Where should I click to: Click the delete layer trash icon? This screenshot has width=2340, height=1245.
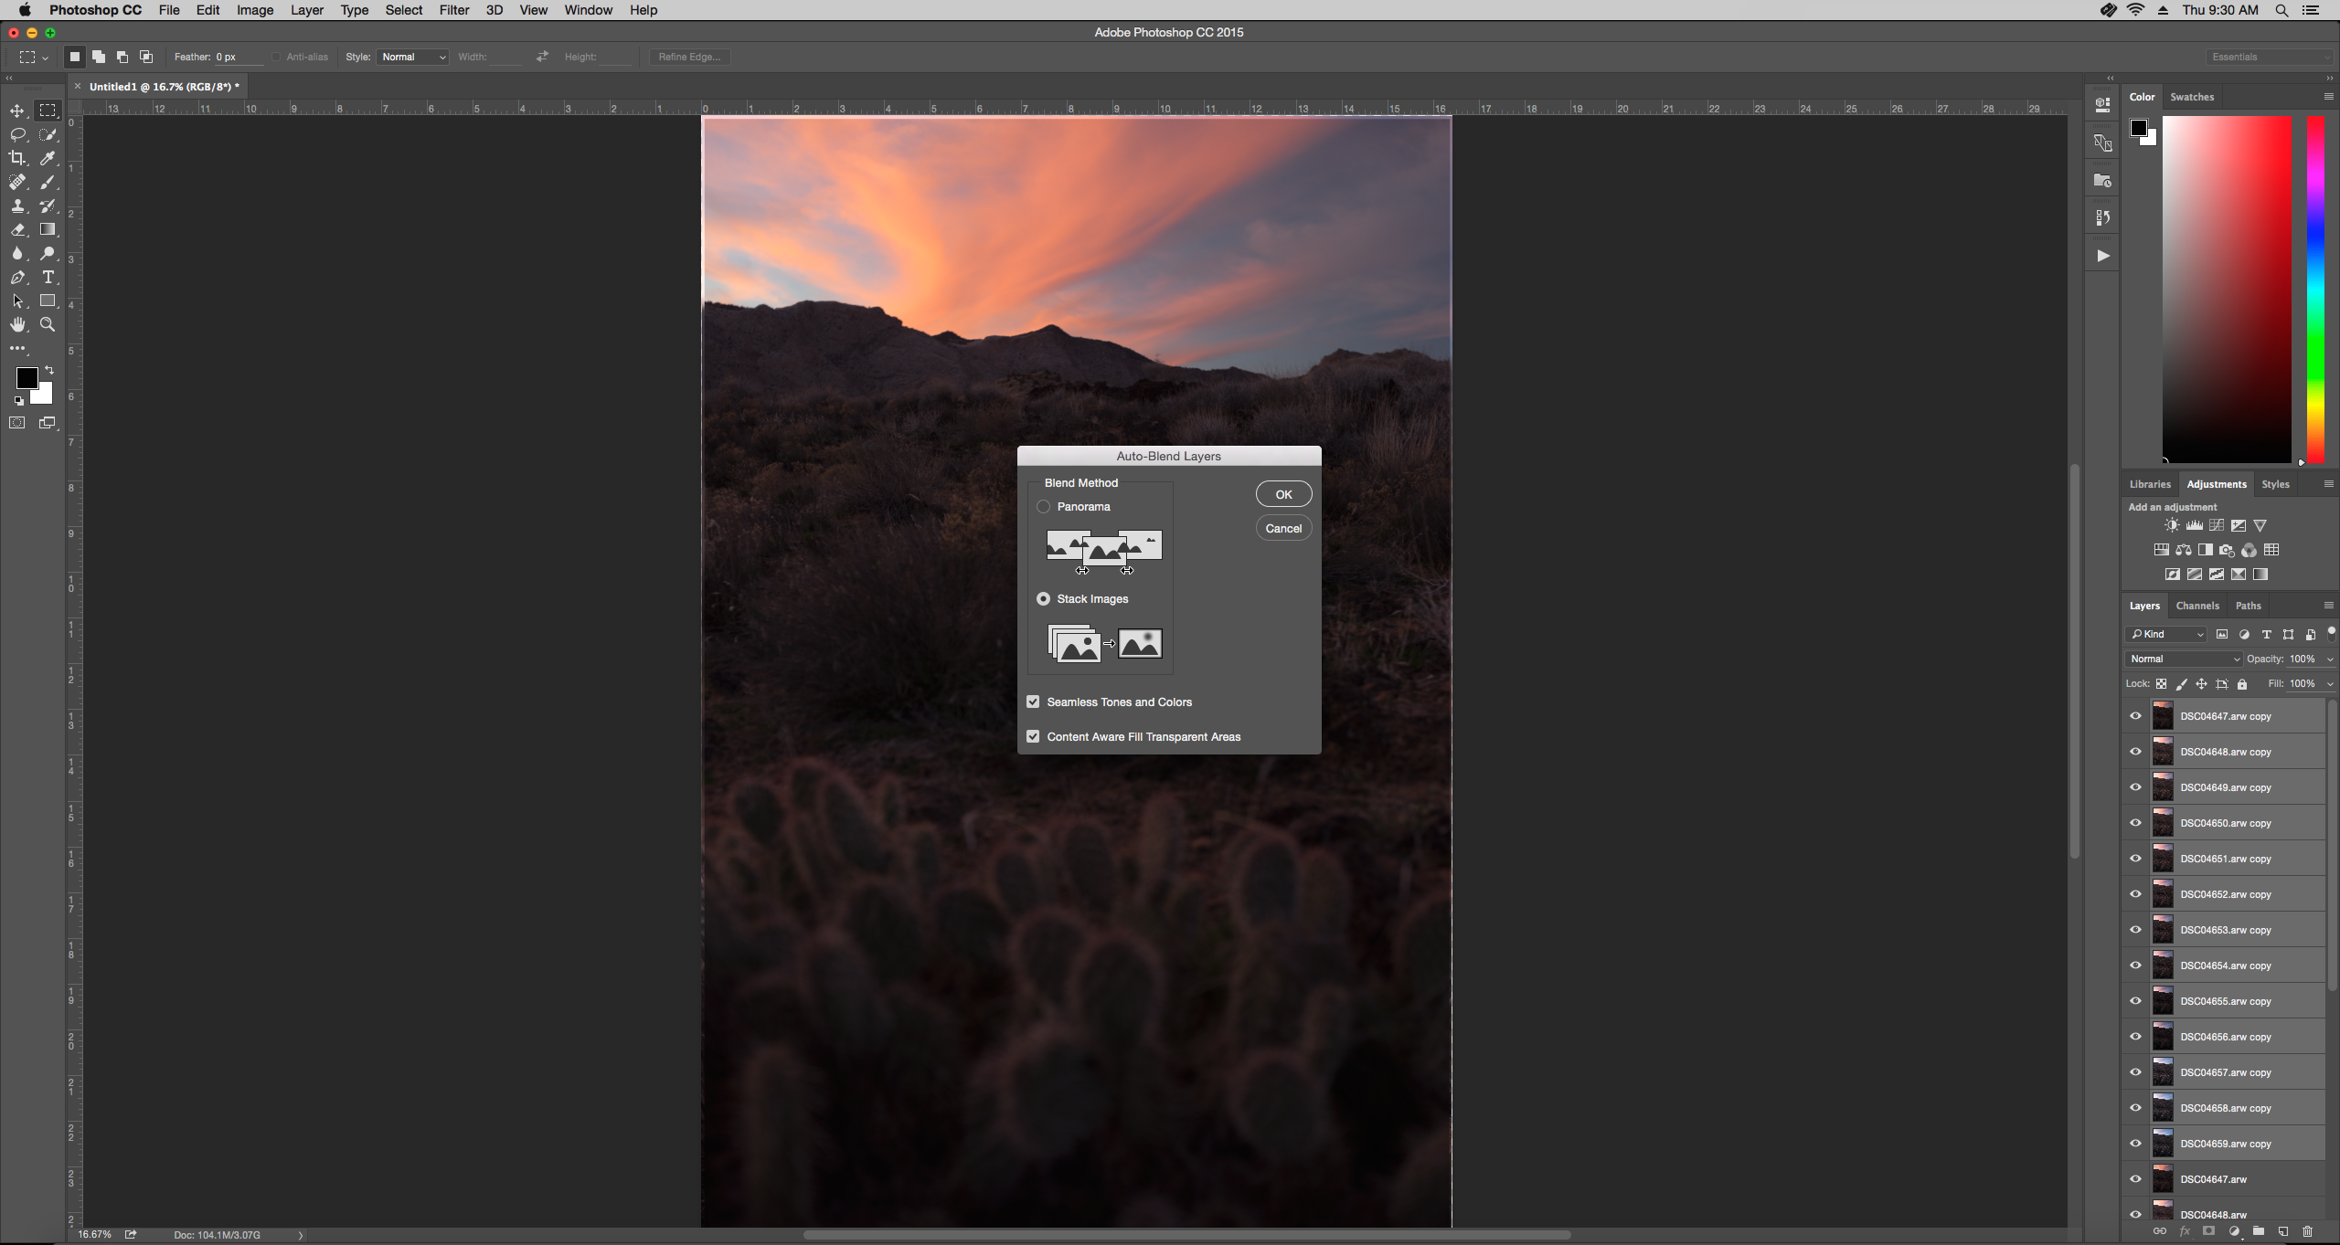click(2307, 1231)
